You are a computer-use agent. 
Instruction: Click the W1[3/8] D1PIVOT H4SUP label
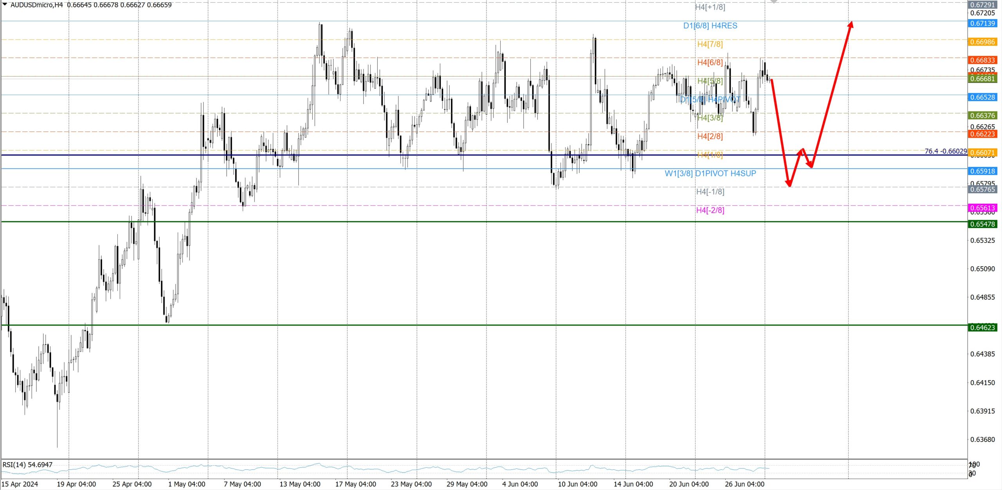710,173
